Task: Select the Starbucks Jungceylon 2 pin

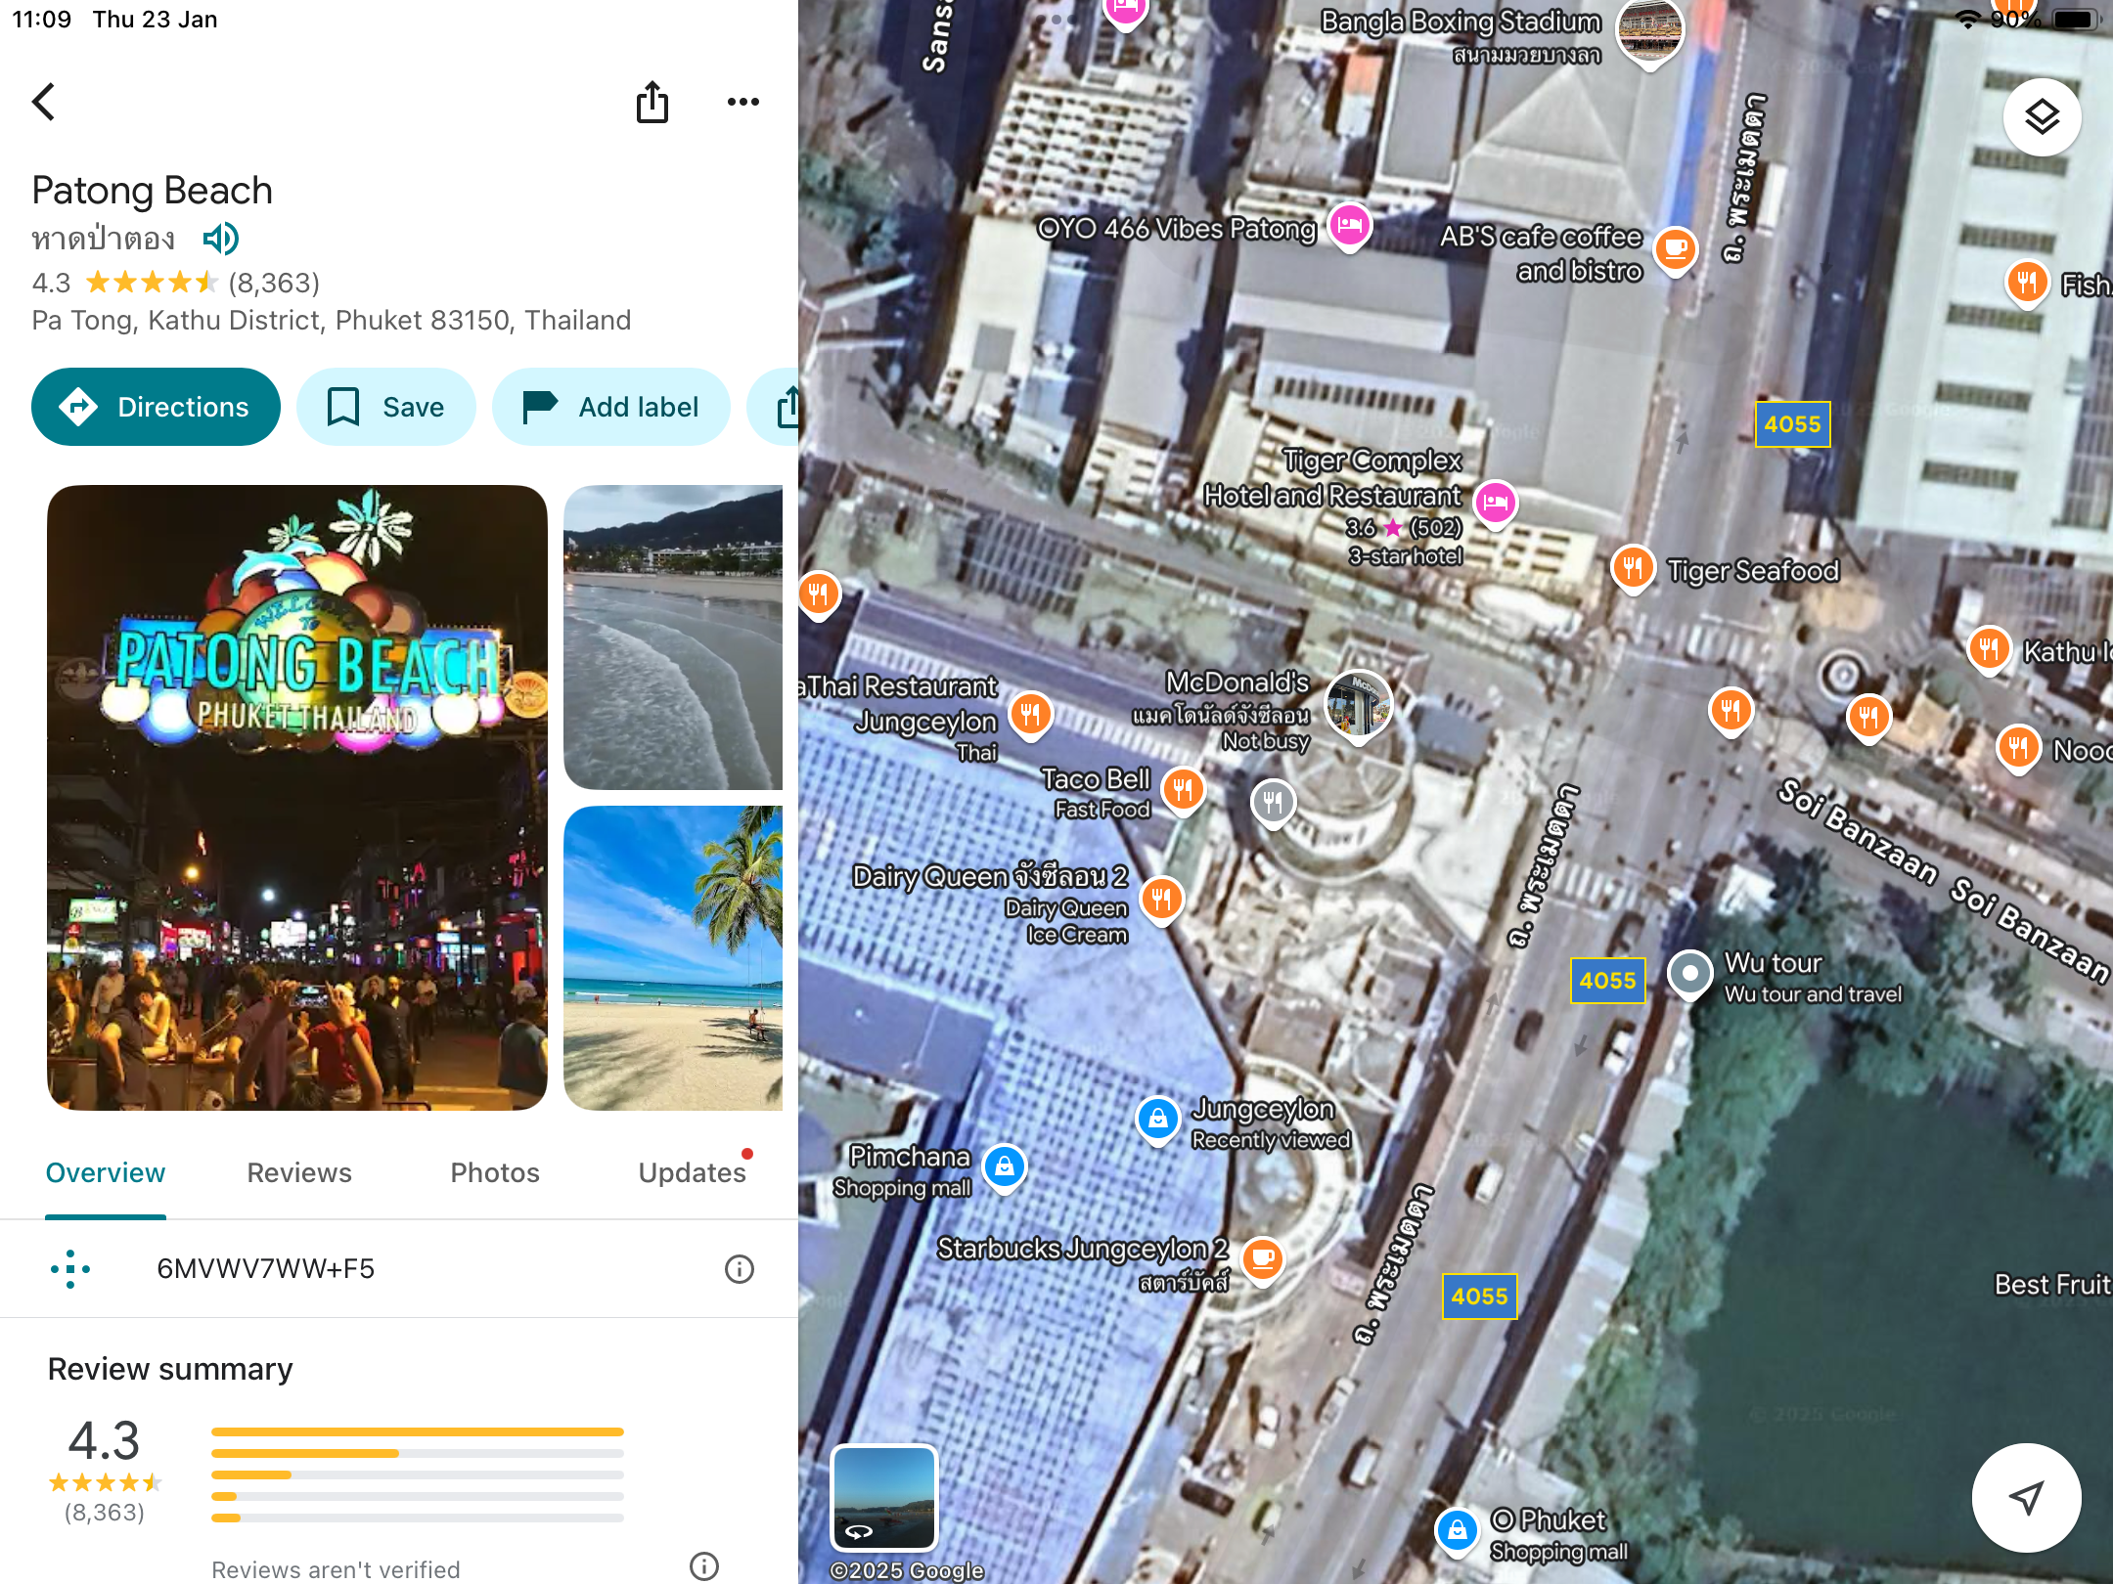Action: (x=1263, y=1259)
